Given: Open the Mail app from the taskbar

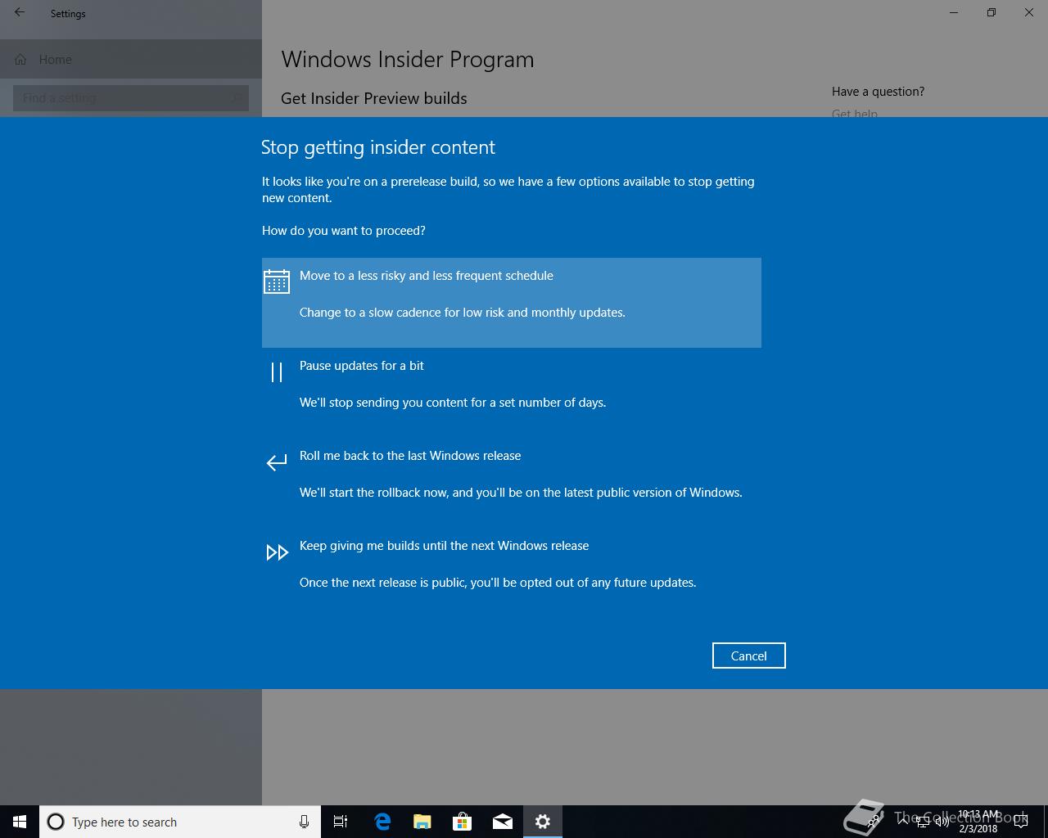Looking at the screenshot, I should [503, 822].
